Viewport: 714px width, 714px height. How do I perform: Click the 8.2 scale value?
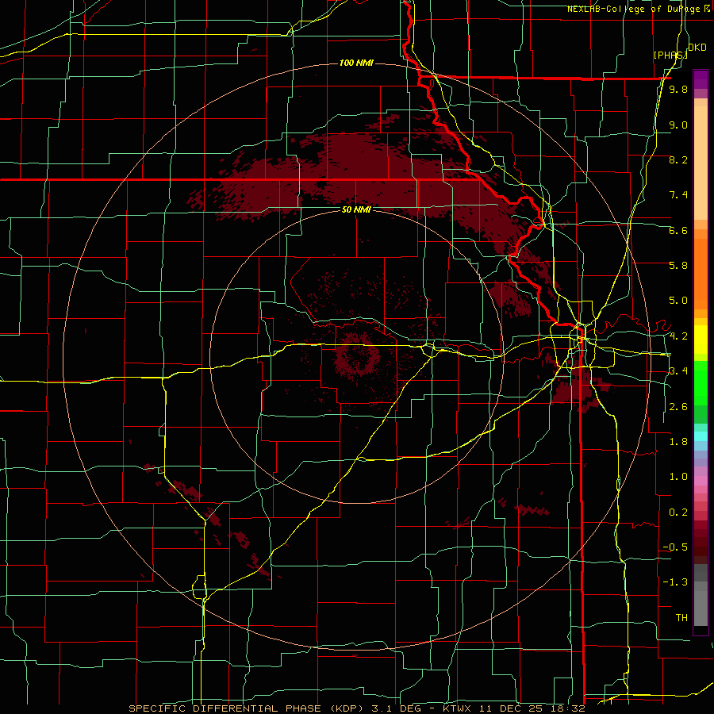[x=678, y=159]
